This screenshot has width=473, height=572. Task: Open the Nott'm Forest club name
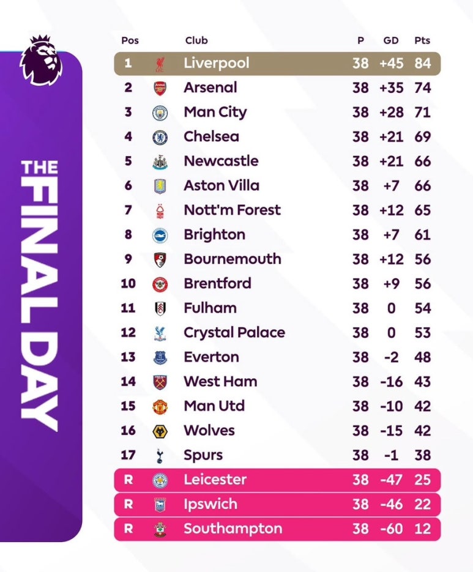click(232, 210)
